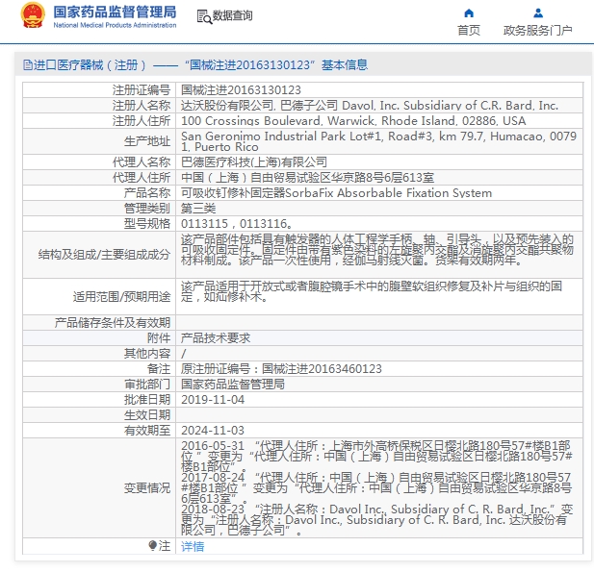Select the change entry dated 2016-05-31
Viewport: 594px width, 572px height.
376,456
